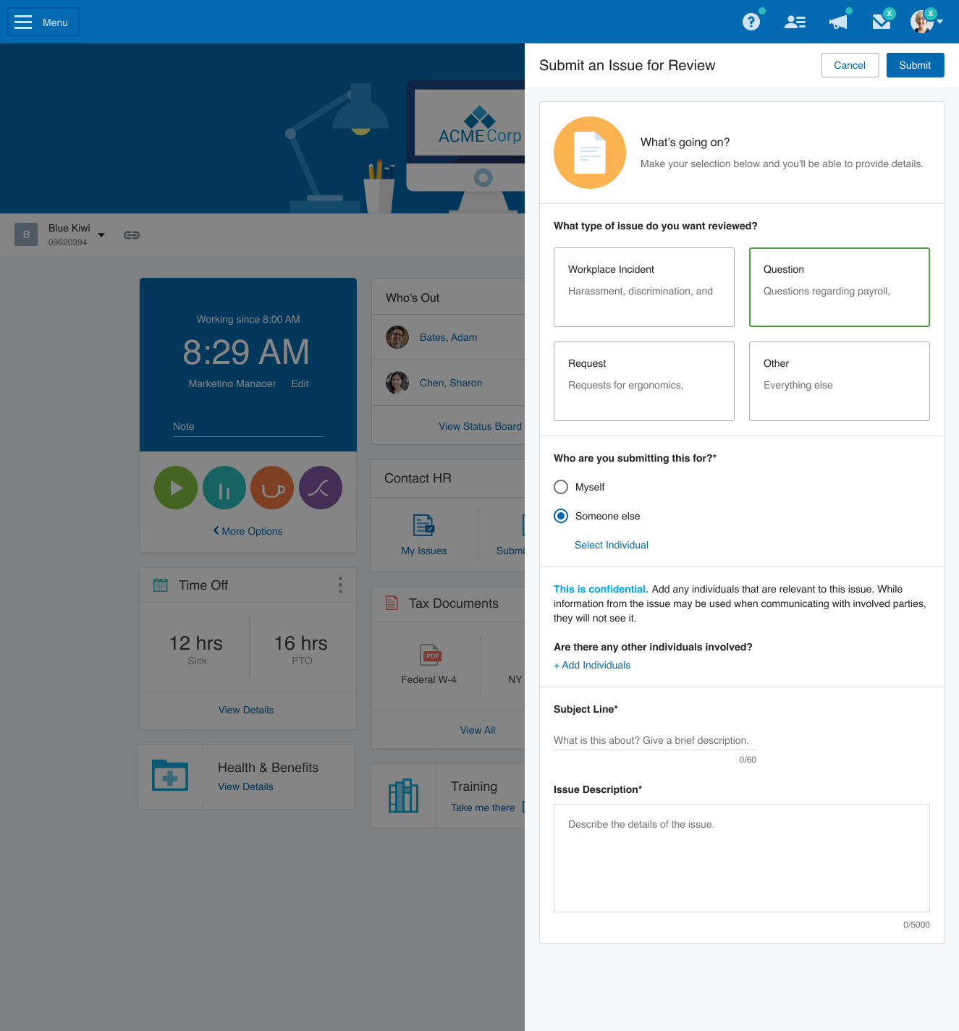
Task: Click the orange document icon in panel
Action: click(x=590, y=153)
